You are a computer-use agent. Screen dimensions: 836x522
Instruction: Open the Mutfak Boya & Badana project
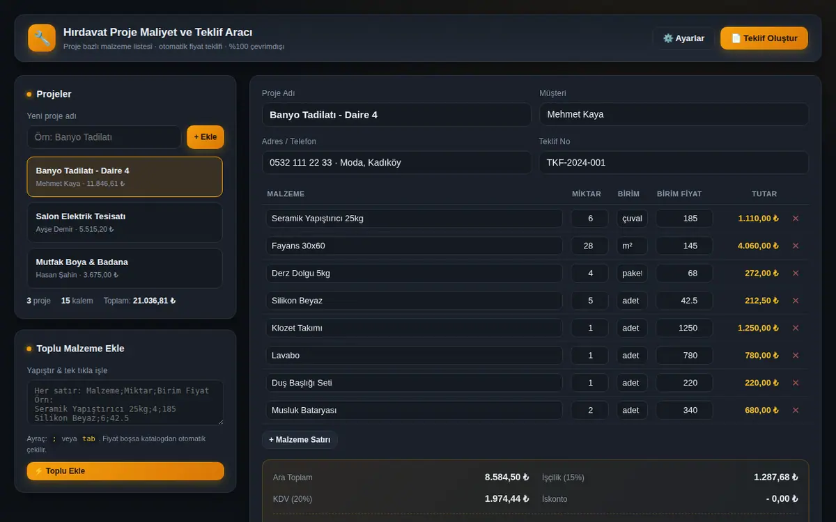coord(125,269)
